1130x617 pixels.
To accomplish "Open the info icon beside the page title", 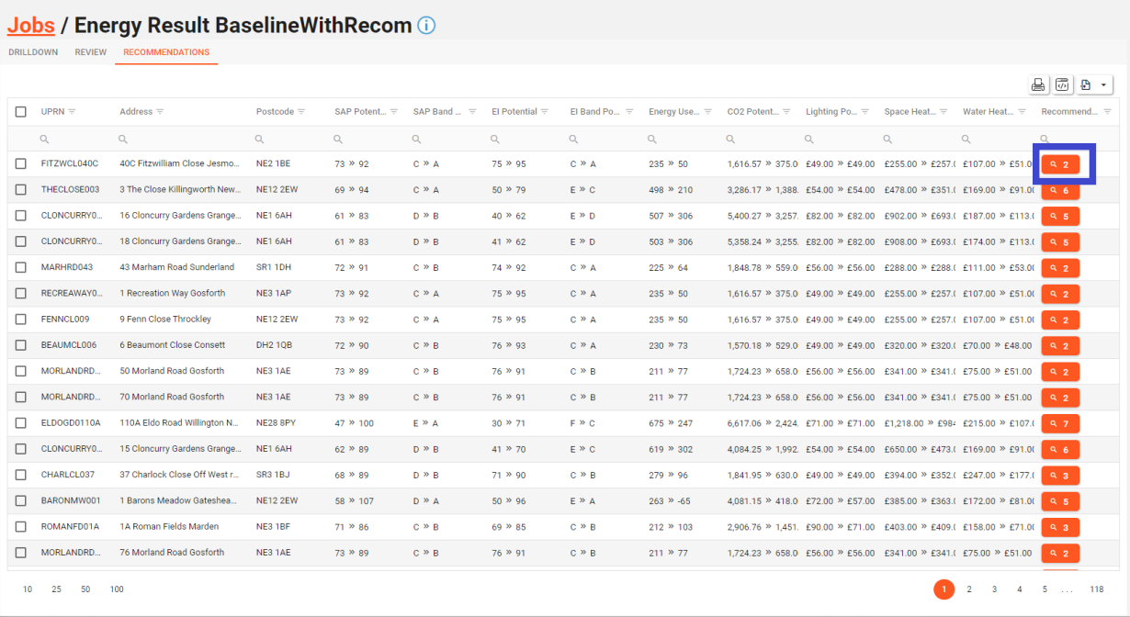I will coord(426,26).
